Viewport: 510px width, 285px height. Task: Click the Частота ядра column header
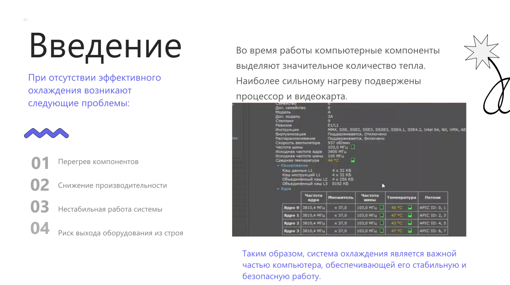coord(313,198)
